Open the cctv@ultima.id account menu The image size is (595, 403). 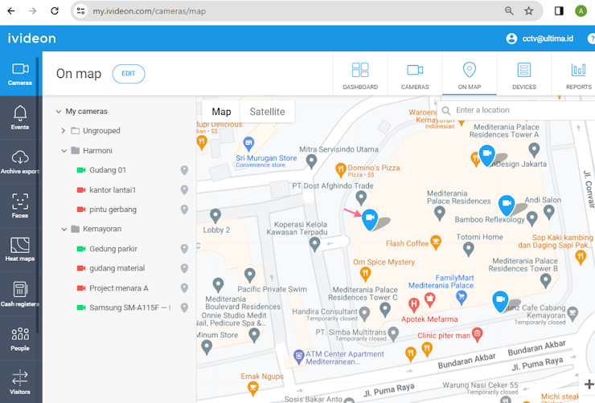point(540,39)
